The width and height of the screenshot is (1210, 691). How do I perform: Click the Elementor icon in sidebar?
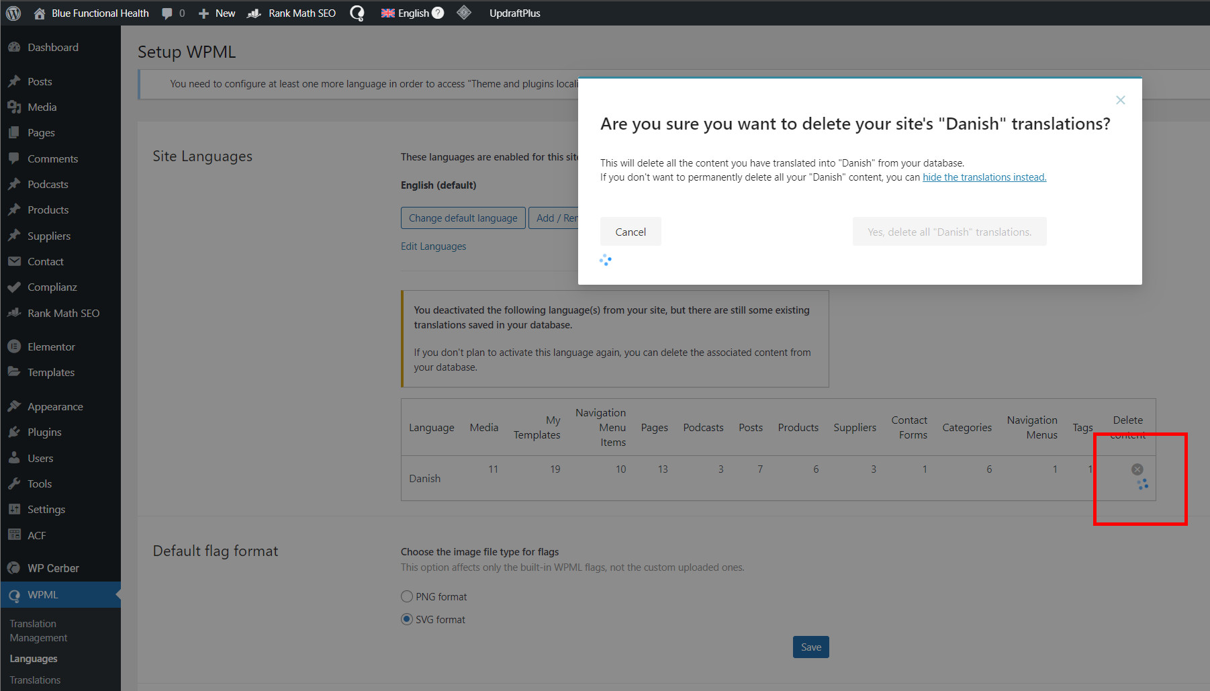tap(14, 347)
